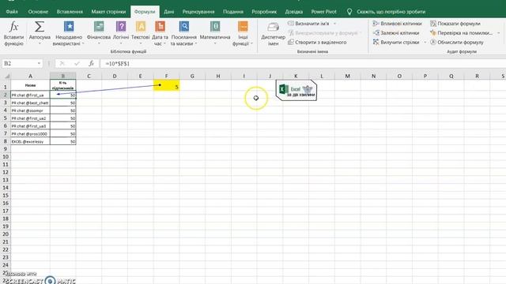Click the Tell Me search lightbulb field
The image size is (506, 284).
click(x=387, y=12)
